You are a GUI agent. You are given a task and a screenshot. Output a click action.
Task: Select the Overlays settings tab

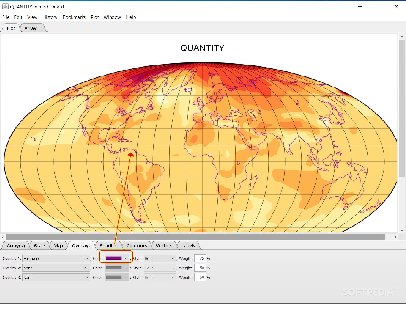(81, 245)
